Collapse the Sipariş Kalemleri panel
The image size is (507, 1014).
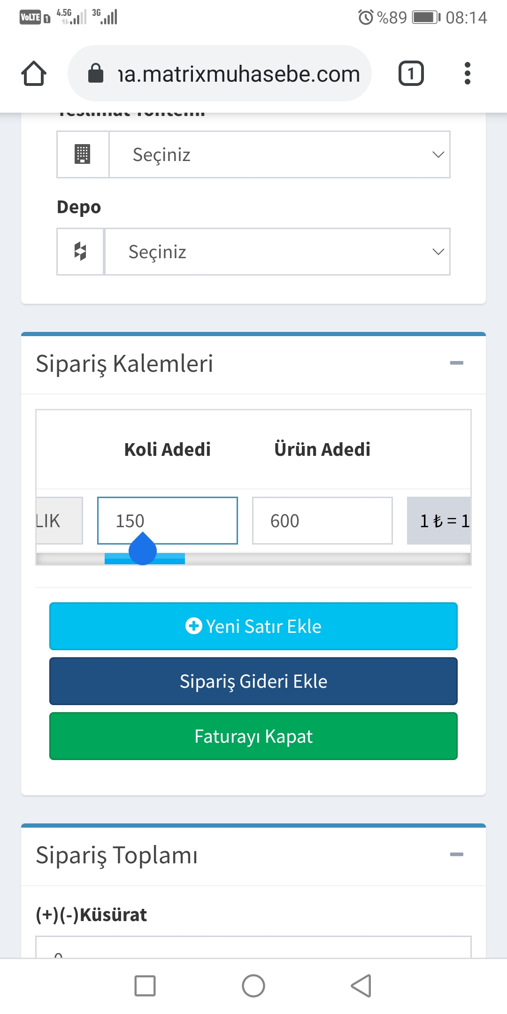[456, 363]
